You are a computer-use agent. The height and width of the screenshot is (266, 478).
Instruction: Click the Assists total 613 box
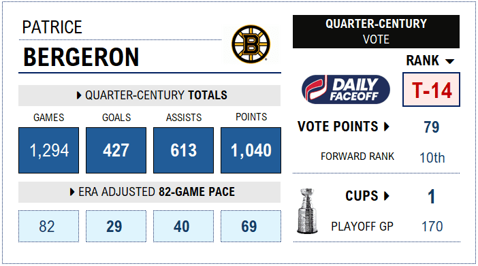point(184,150)
